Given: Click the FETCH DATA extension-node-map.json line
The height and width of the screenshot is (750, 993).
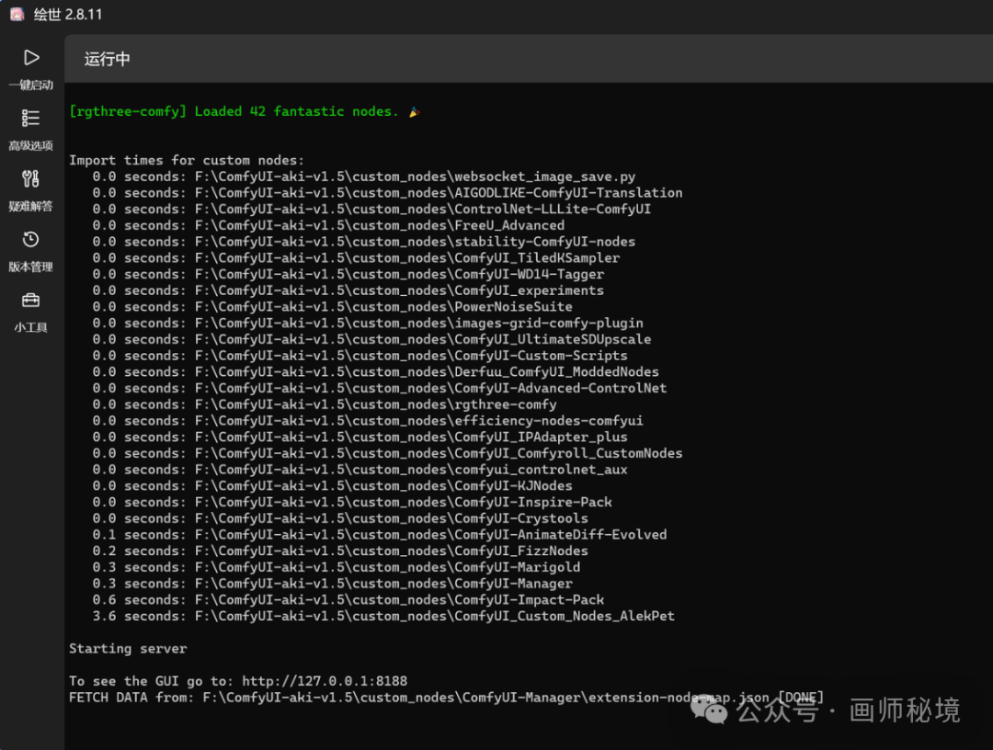Looking at the screenshot, I should (447, 698).
